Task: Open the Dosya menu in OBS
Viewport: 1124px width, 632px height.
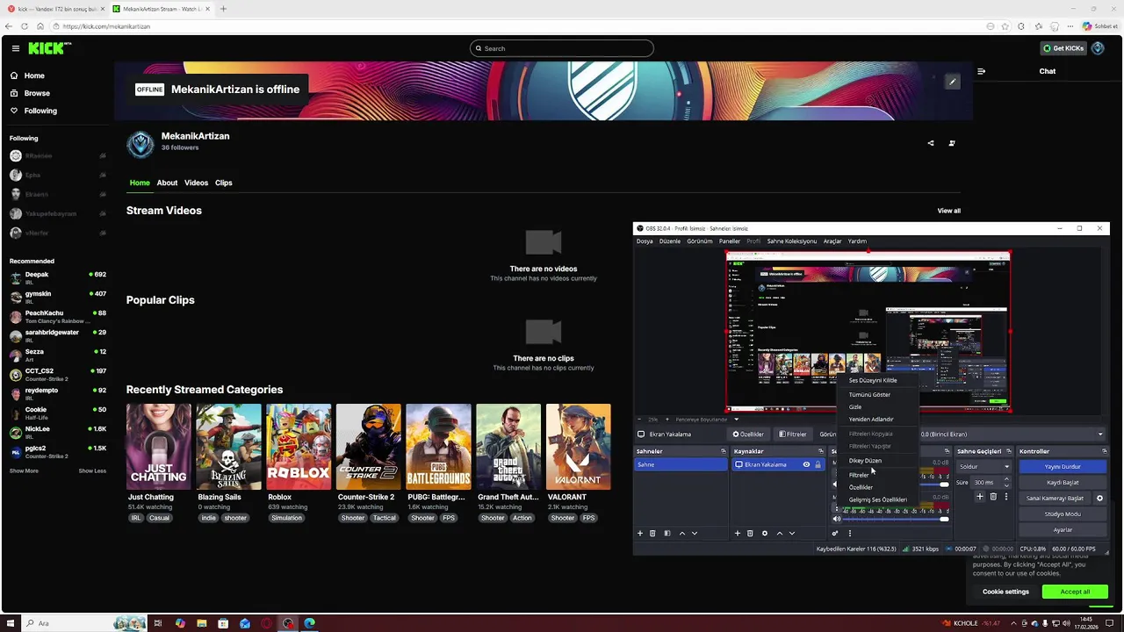Action: (645, 241)
